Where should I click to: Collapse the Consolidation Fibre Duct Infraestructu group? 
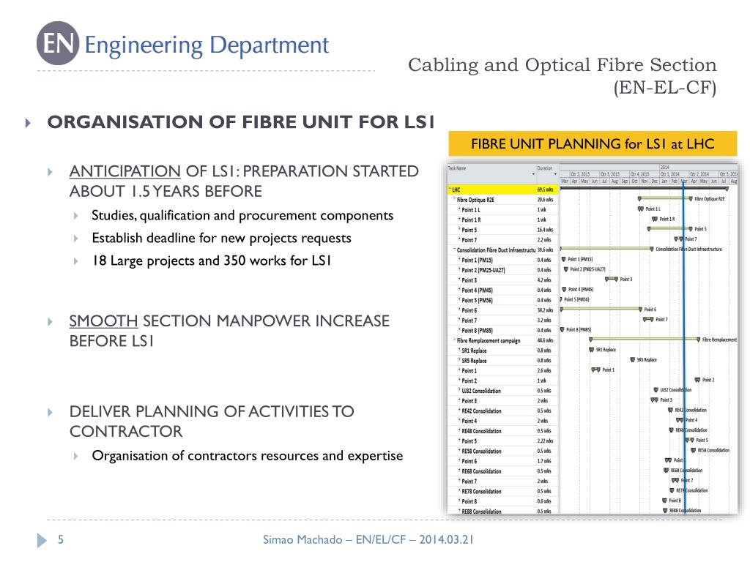point(454,250)
